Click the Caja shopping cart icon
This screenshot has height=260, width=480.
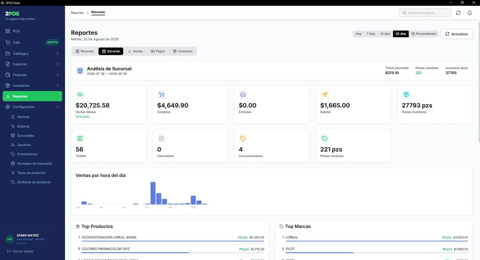coord(8,42)
